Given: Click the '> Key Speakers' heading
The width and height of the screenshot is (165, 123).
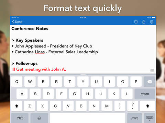Looking at the screenshot, I should click(27, 40).
